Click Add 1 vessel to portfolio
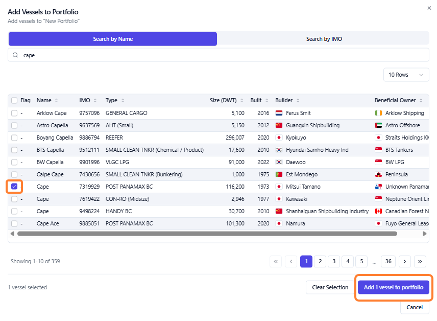The height and width of the screenshot is (321, 437). click(x=394, y=287)
